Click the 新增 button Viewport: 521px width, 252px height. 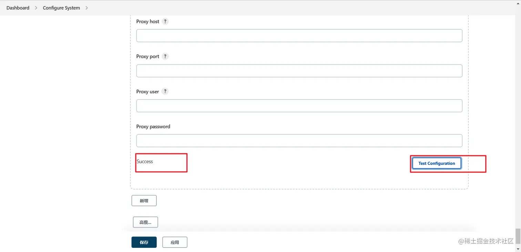coord(144,201)
